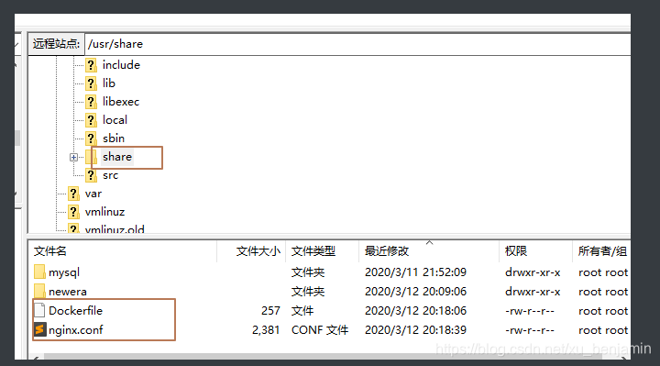Click the unknown-folder icon beside var
The image size is (660, 366).
pyautogui.click(x=73, y=194)
